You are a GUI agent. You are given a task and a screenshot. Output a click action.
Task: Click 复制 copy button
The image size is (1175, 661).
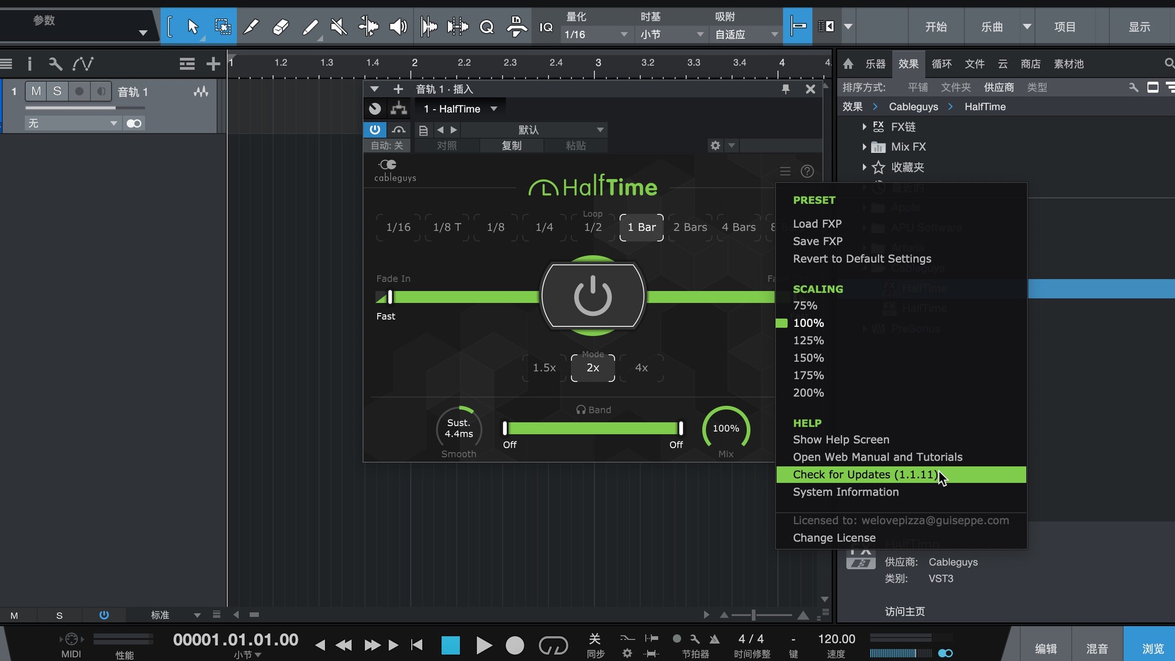511,146
